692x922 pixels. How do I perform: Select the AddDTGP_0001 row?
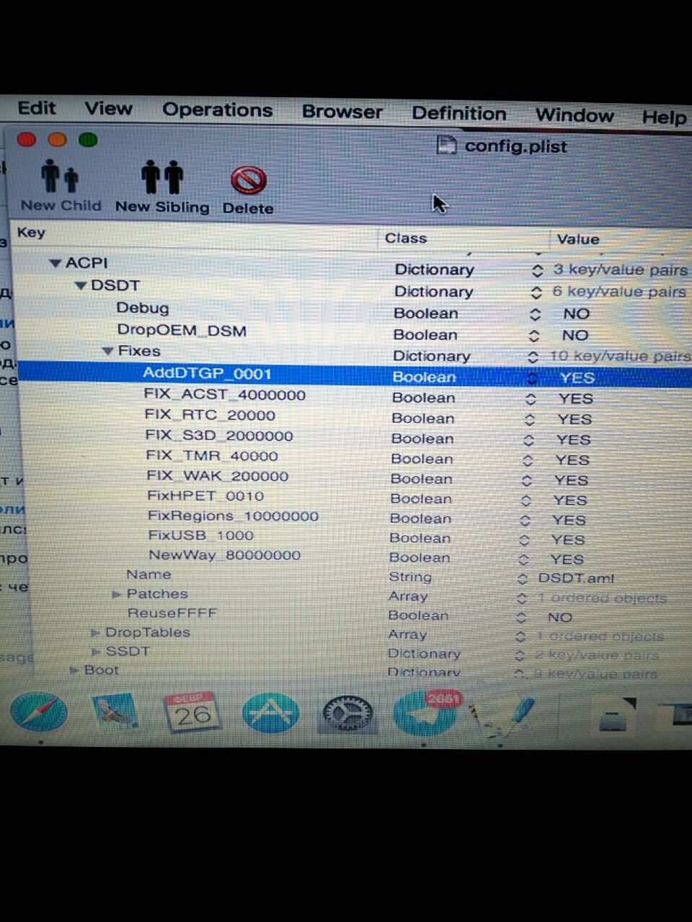click(353, 375)
